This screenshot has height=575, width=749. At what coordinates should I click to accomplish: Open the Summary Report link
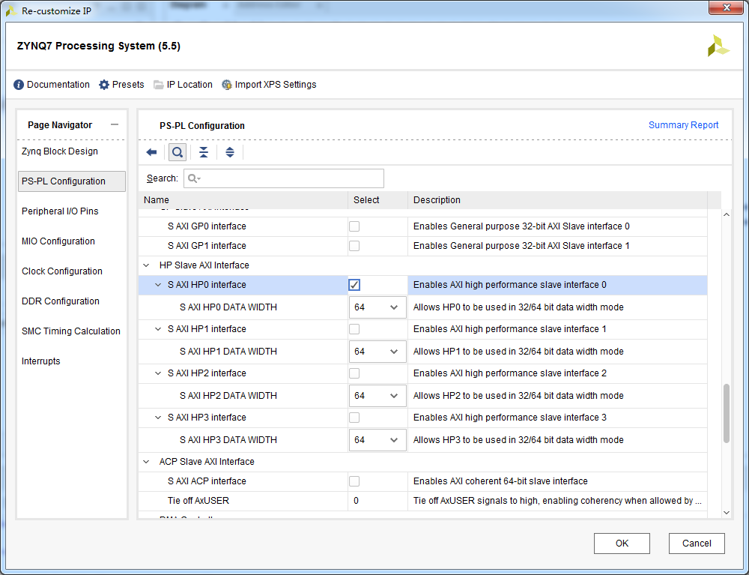(x=683, y=125)
